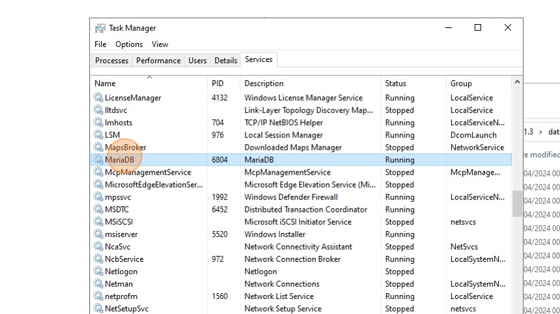Select the MicrosoftEdgeElevationSer... service name
This screenshot has width=560, height=314.
click(154, 184)
